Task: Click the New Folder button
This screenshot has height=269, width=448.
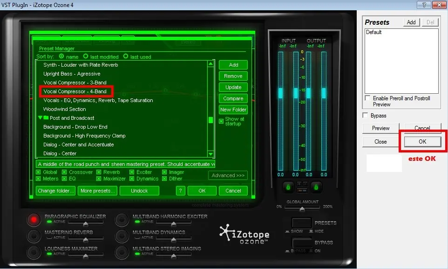Action: (233, 110)
